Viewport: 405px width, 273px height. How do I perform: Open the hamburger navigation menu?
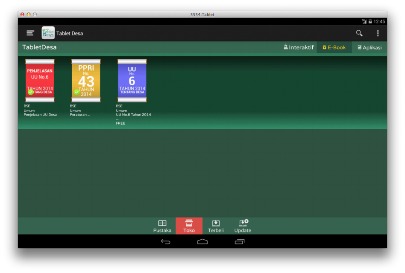30,33
